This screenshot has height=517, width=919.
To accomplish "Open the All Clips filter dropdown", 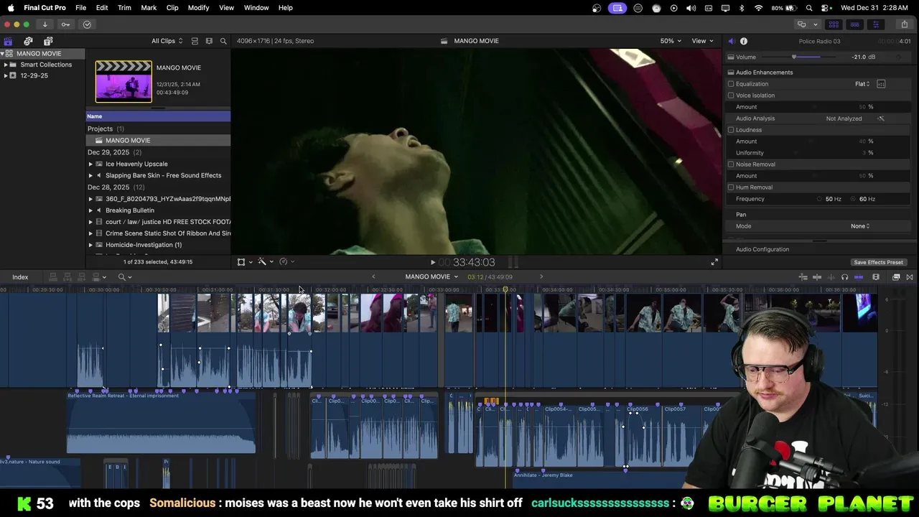I will point(167,41).
